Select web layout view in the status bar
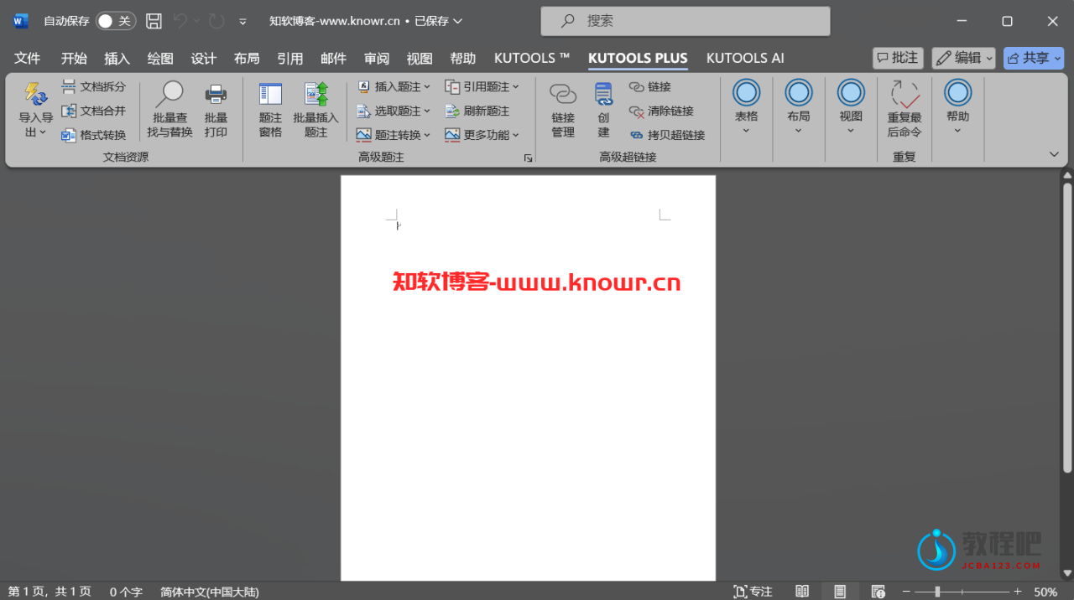Image resolution: width=1074 pixels, height=600 pixels. pyautogui.click(x=878, y=592)
